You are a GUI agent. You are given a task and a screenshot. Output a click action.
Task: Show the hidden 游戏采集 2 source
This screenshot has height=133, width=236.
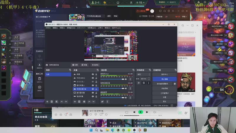pos(93,82)
